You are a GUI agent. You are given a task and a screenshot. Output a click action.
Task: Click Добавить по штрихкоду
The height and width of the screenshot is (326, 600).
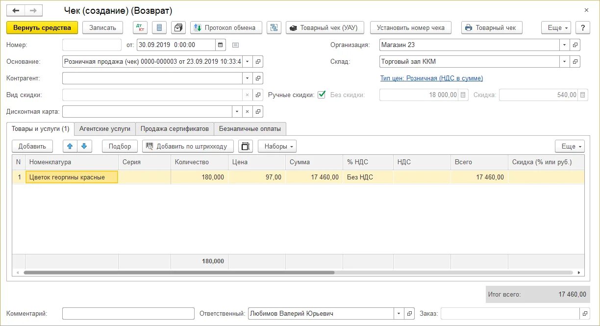[187, 146]
